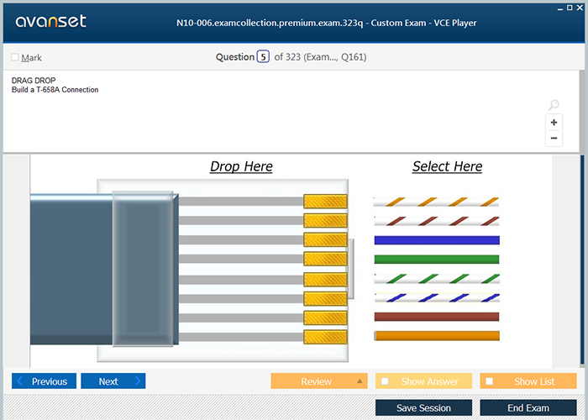
Task: Go back to Previous question
Action: click(45, 381)
